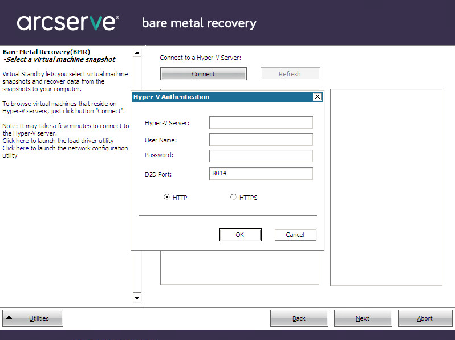Click the Refresh button

(290, 74)
